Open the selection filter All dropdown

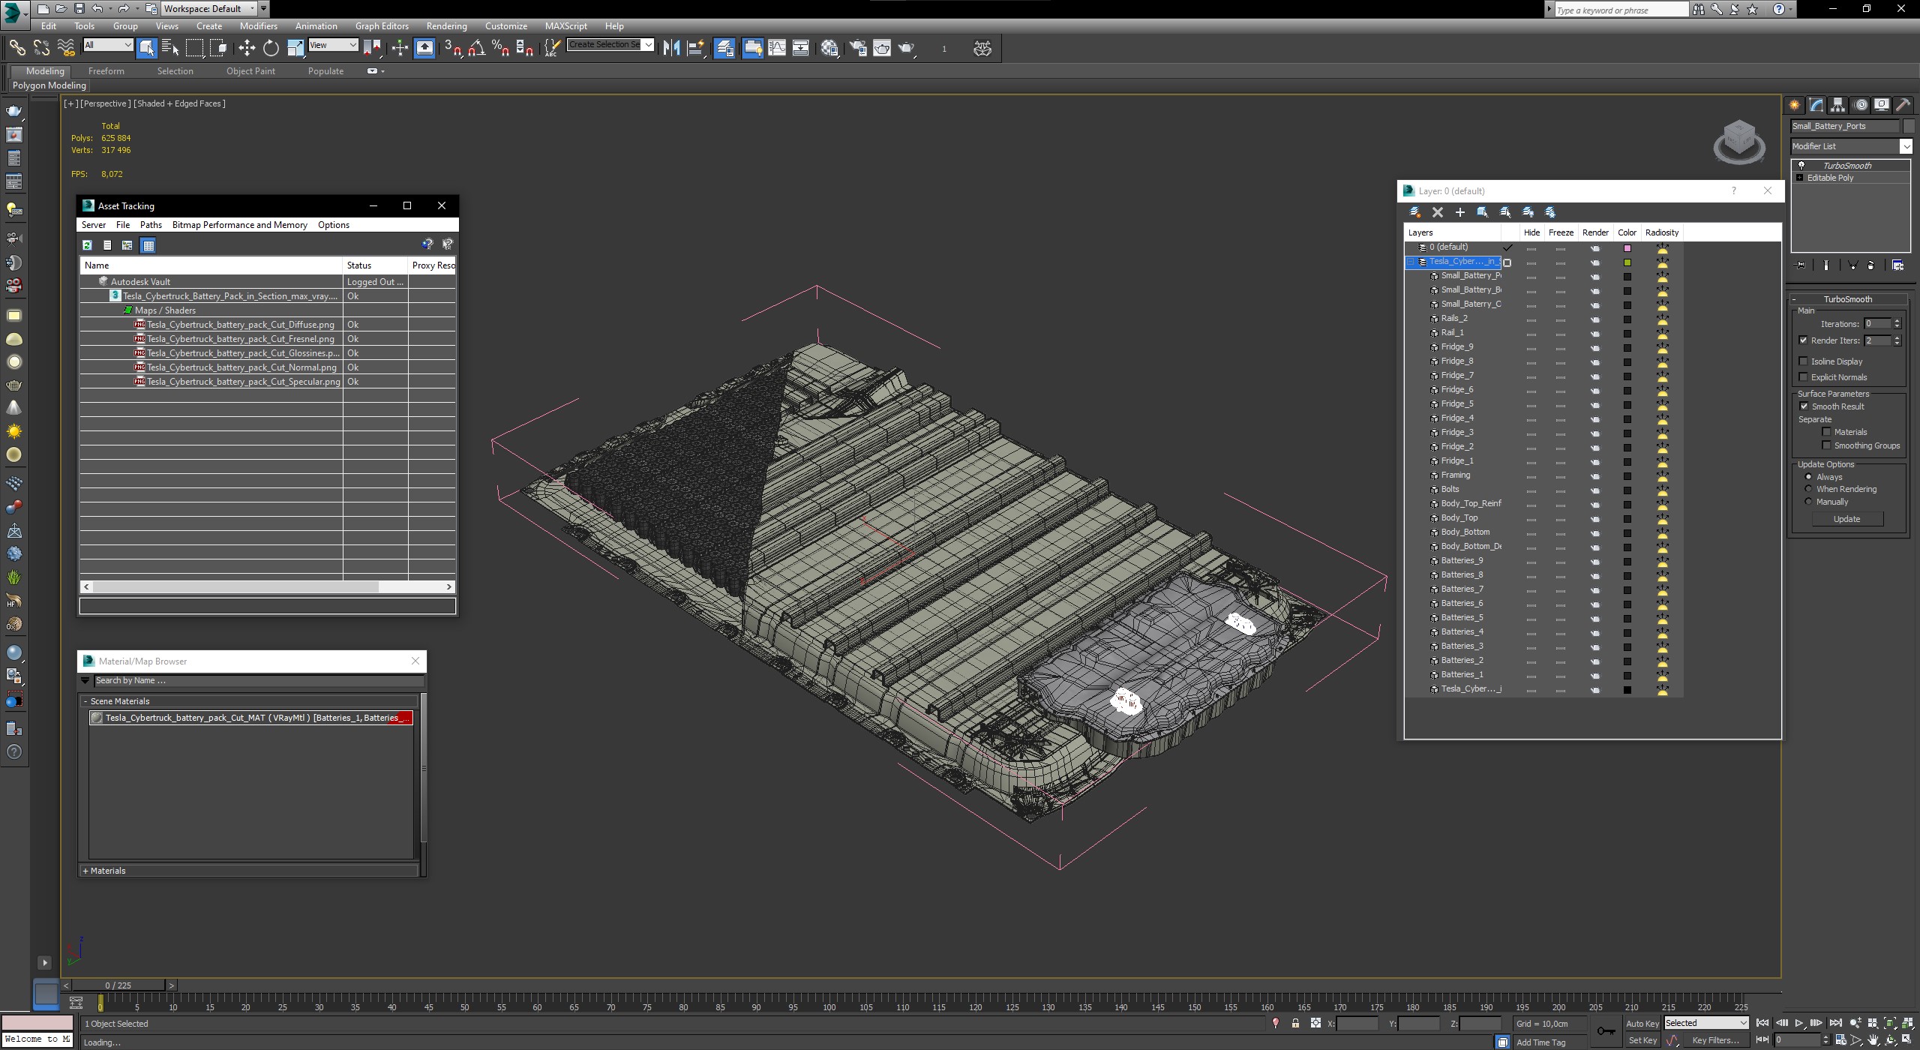(108, 45)
